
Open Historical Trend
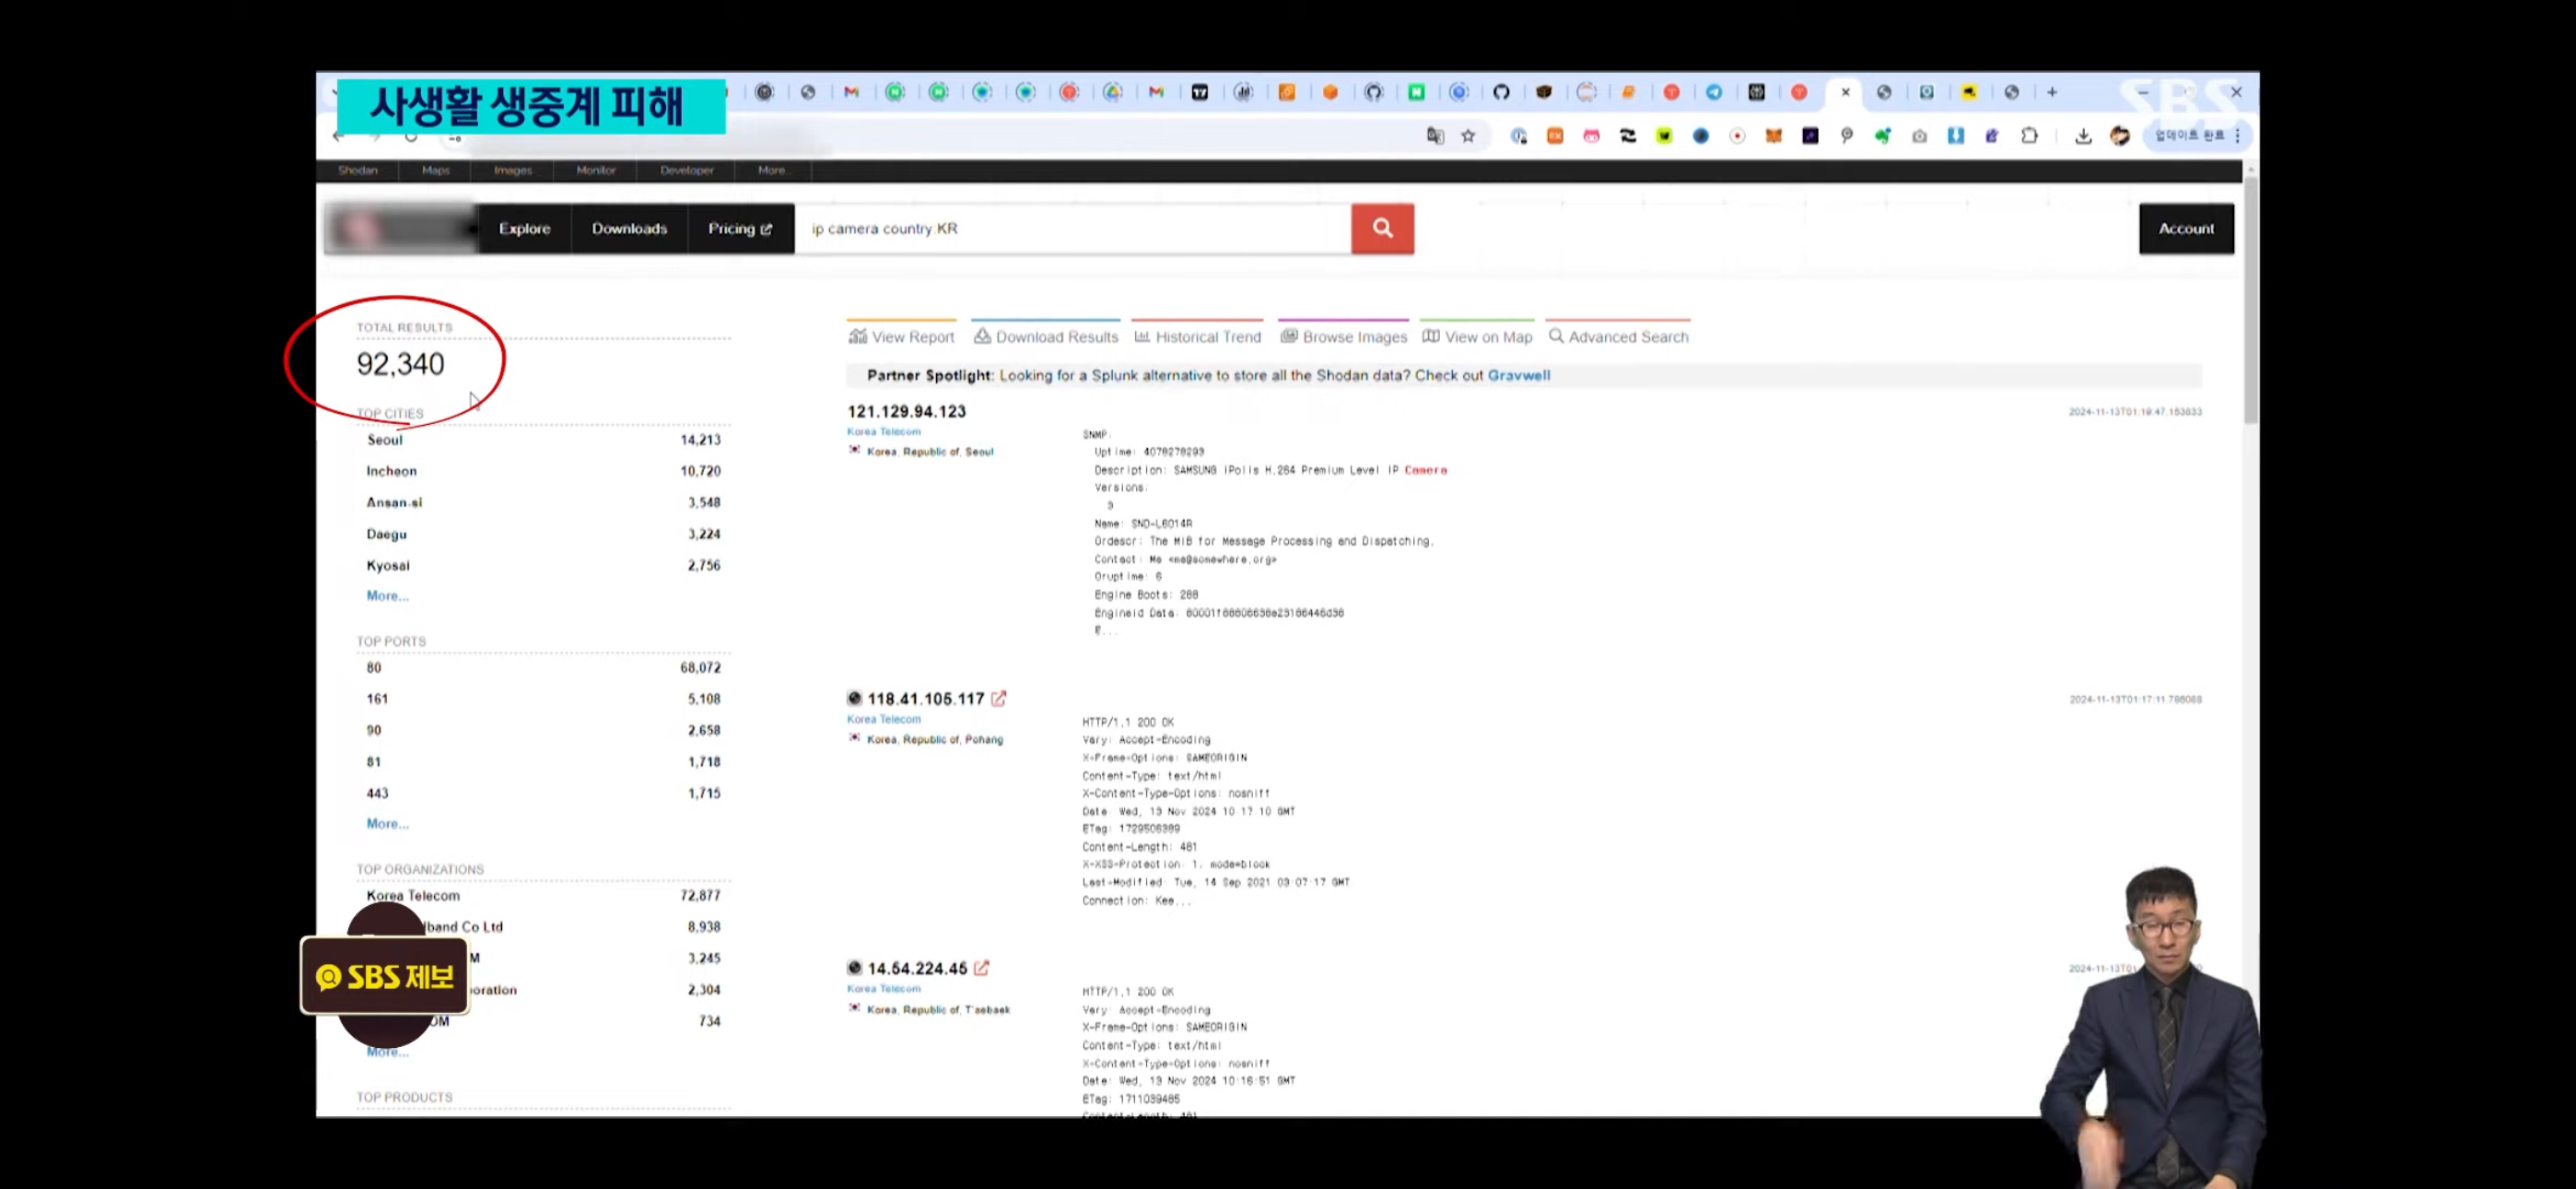point(1198,336)
